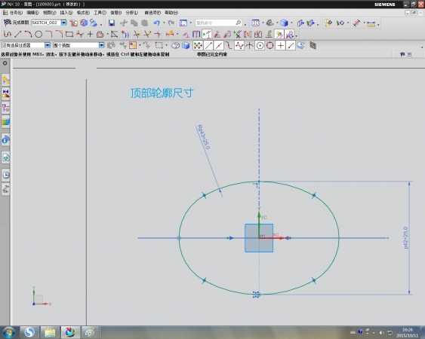Select the Quick Trim tool

pos(137,35)
